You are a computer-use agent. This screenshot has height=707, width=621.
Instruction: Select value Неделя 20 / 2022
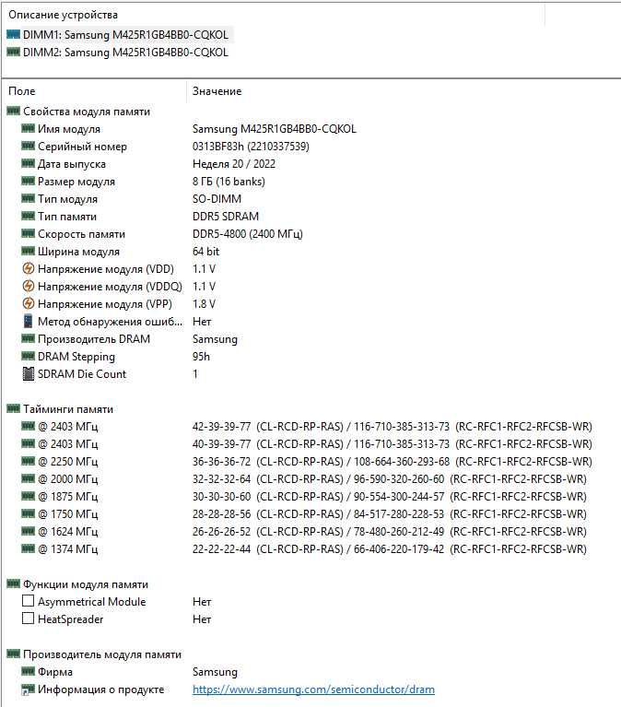point(234,164)
